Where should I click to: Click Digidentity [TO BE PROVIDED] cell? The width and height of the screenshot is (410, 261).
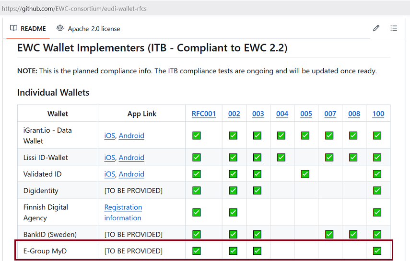point(142,191)
